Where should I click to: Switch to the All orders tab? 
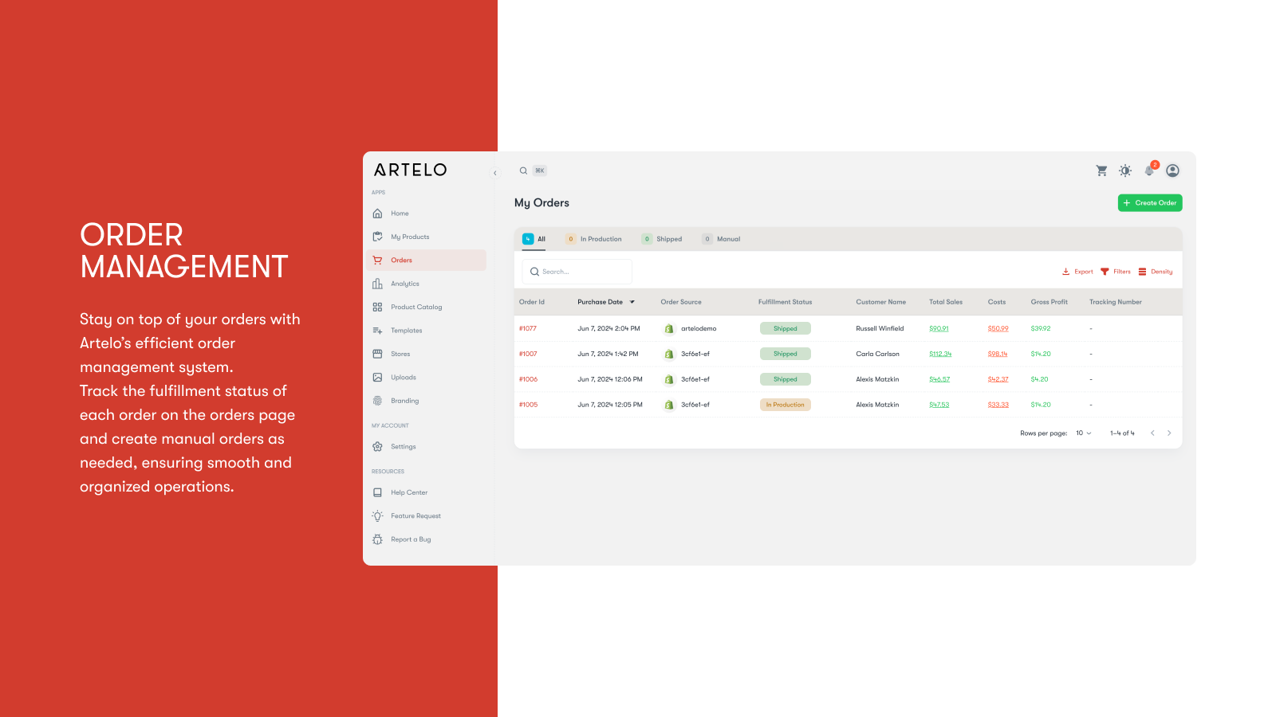[534, 239]
